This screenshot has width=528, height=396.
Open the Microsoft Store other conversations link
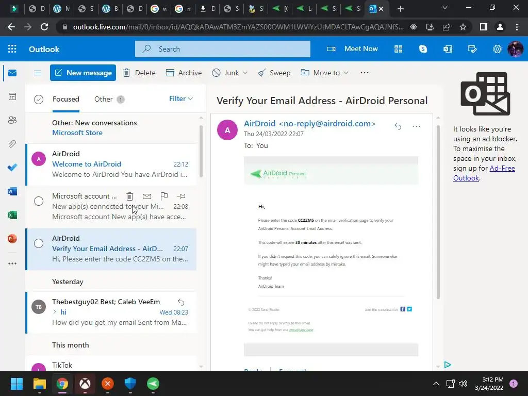(x=77, y=133)
